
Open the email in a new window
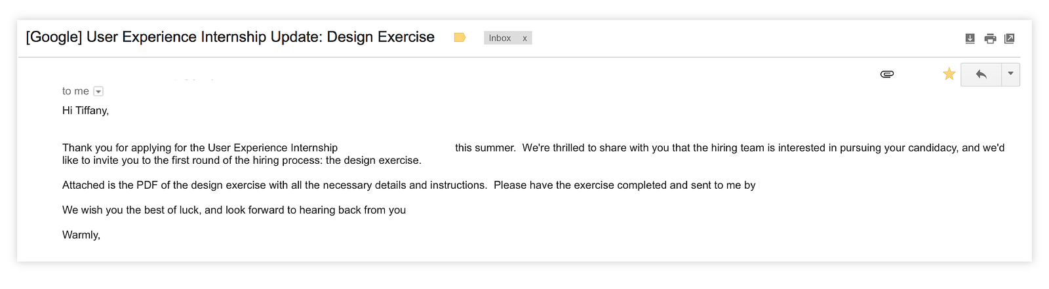coord(1010,39)
